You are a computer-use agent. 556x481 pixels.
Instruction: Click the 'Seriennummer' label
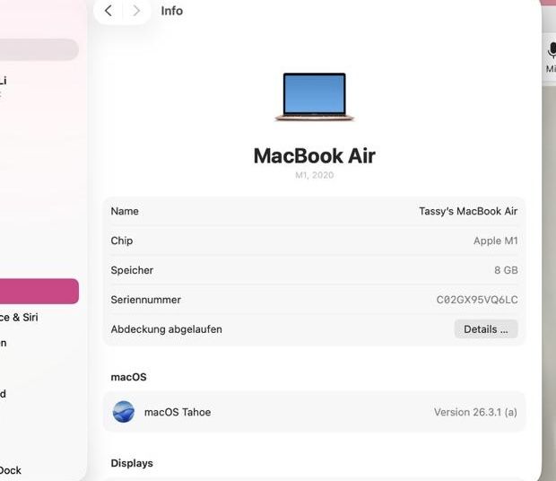point(146,300)
